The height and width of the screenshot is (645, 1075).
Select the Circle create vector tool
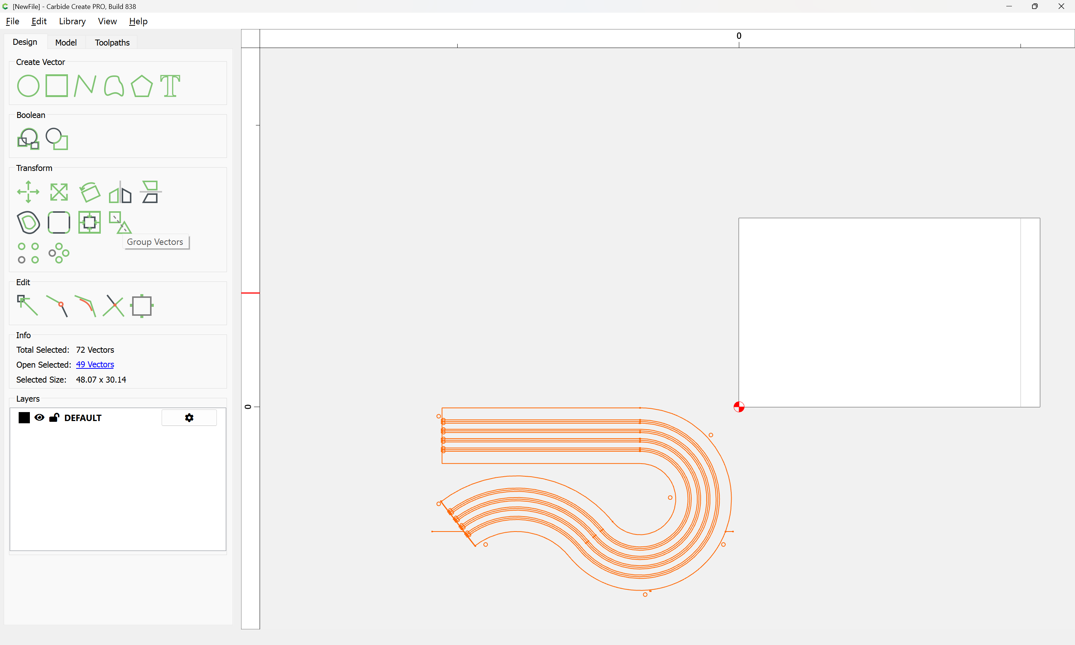[28, 85]
